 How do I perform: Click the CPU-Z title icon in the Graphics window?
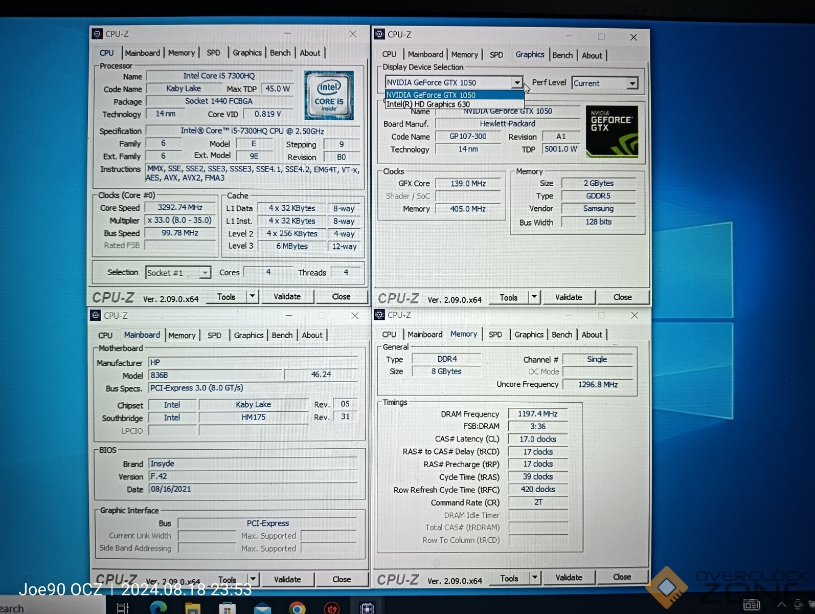tap(379, 34)
